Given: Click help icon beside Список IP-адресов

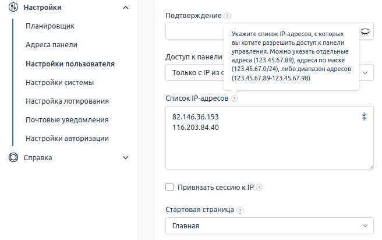Looking at the screenshot, I should [234, 99].
